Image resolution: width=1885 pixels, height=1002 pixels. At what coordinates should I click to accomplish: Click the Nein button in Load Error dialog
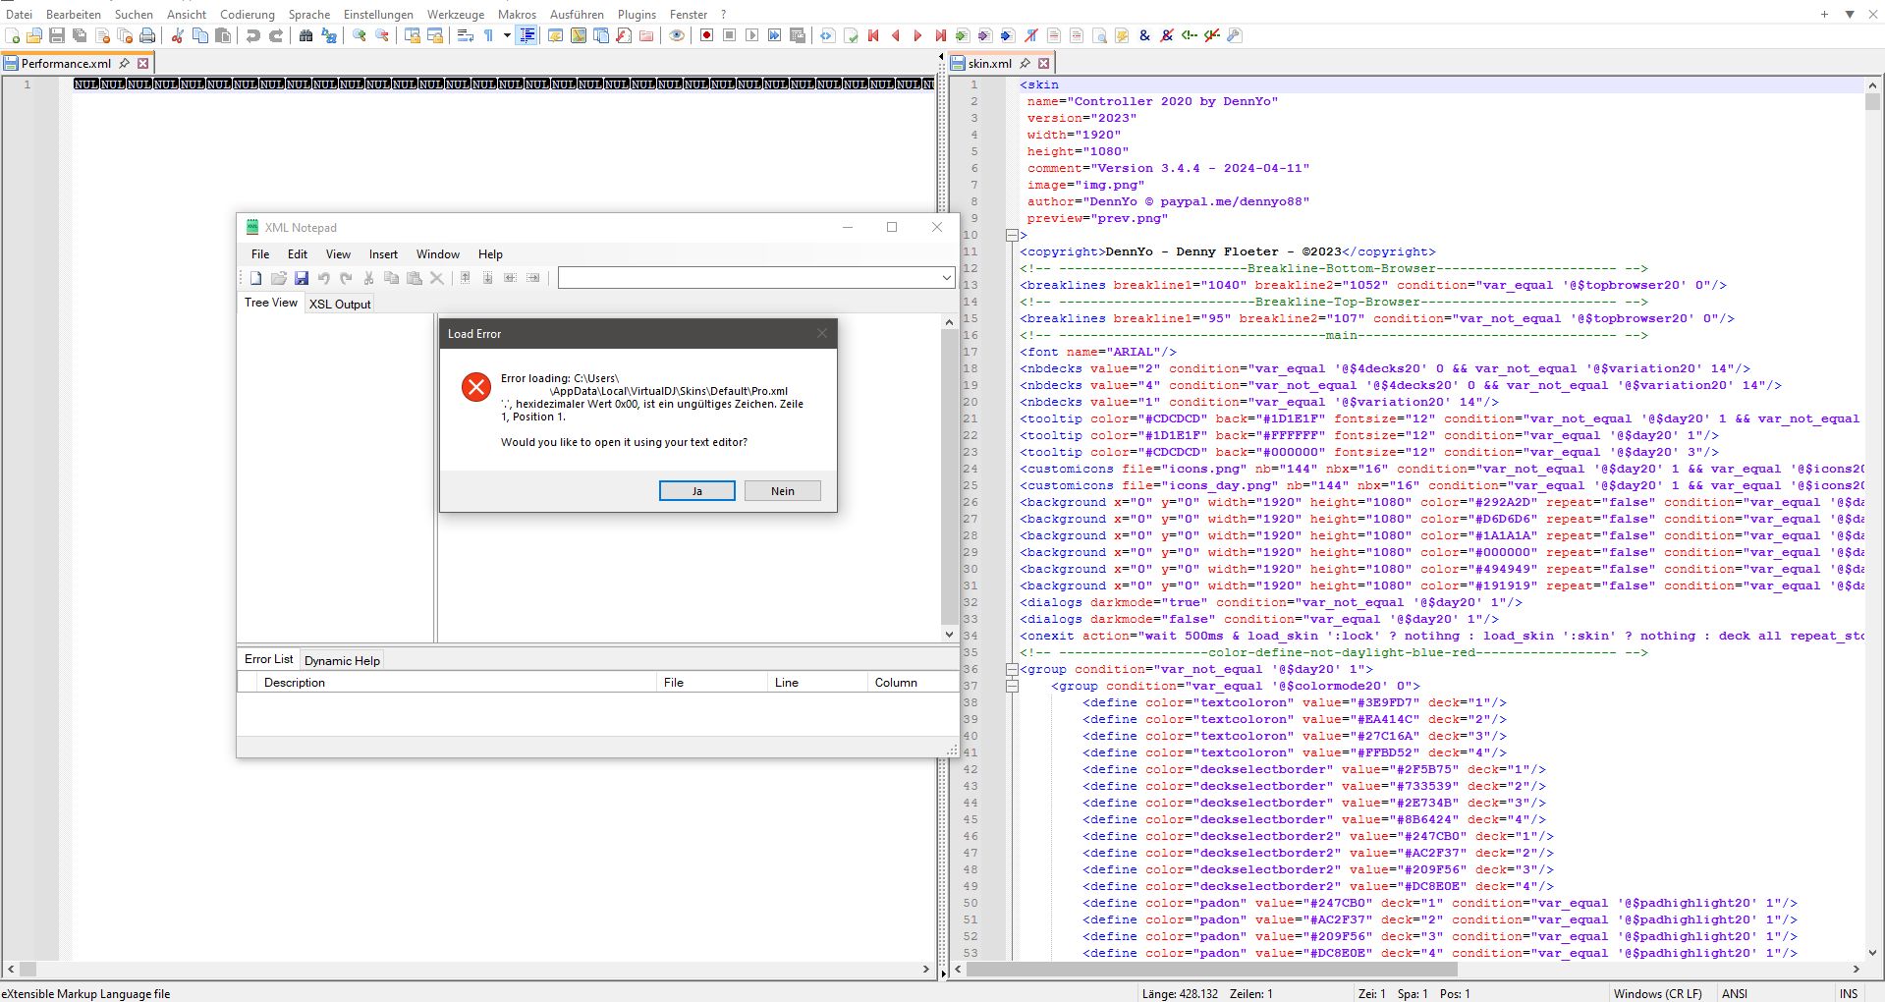(x=782, y=490)
